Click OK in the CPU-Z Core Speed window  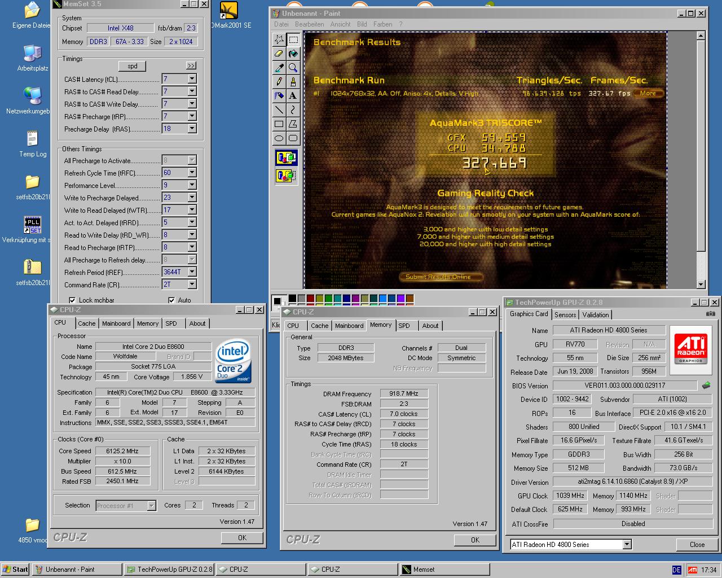tap(242, 538)
